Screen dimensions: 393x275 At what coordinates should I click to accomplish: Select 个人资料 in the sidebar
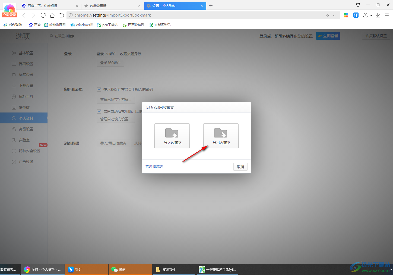(x=24, y=118)
